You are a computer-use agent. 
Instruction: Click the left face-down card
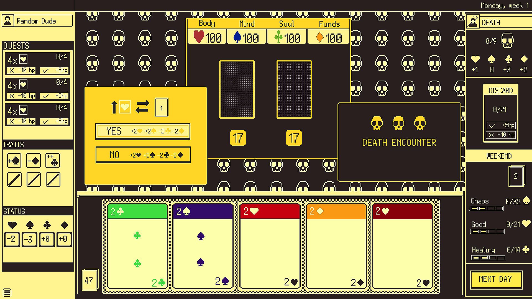click(237, 89)
